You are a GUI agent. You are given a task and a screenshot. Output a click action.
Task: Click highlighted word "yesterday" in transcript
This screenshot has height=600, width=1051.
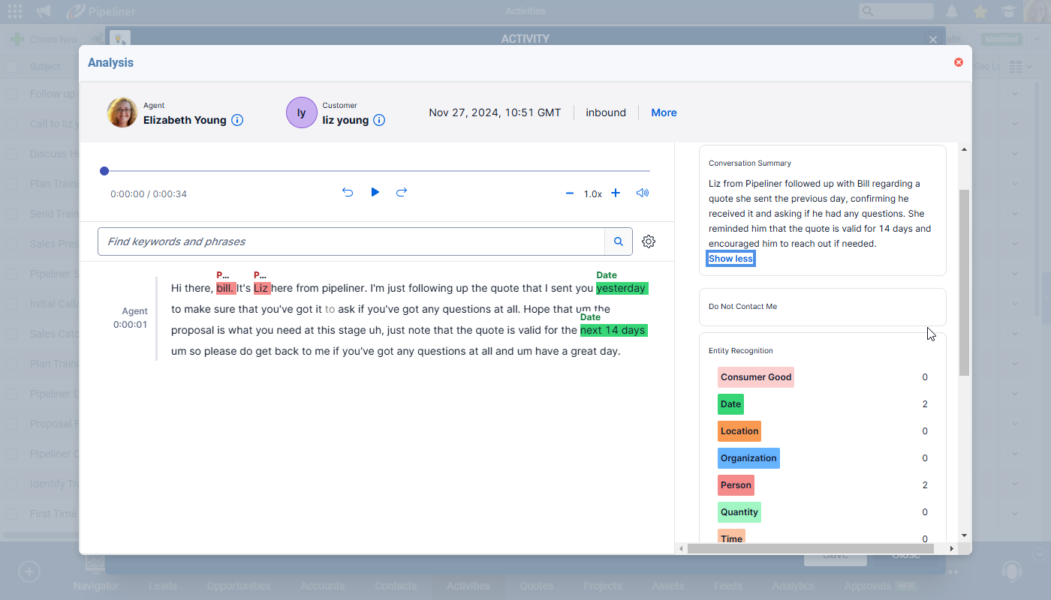[x=622, y=288]
